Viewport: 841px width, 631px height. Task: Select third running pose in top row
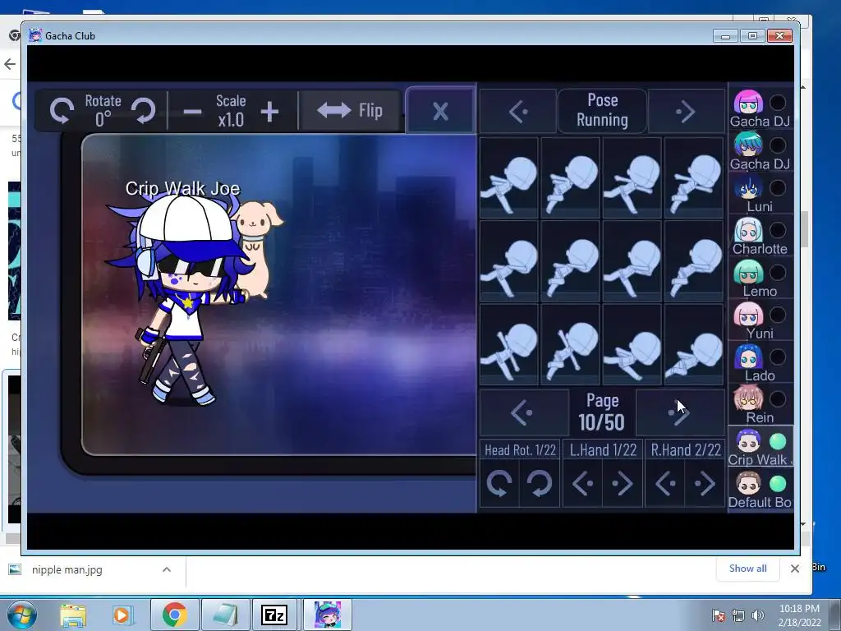632,177
